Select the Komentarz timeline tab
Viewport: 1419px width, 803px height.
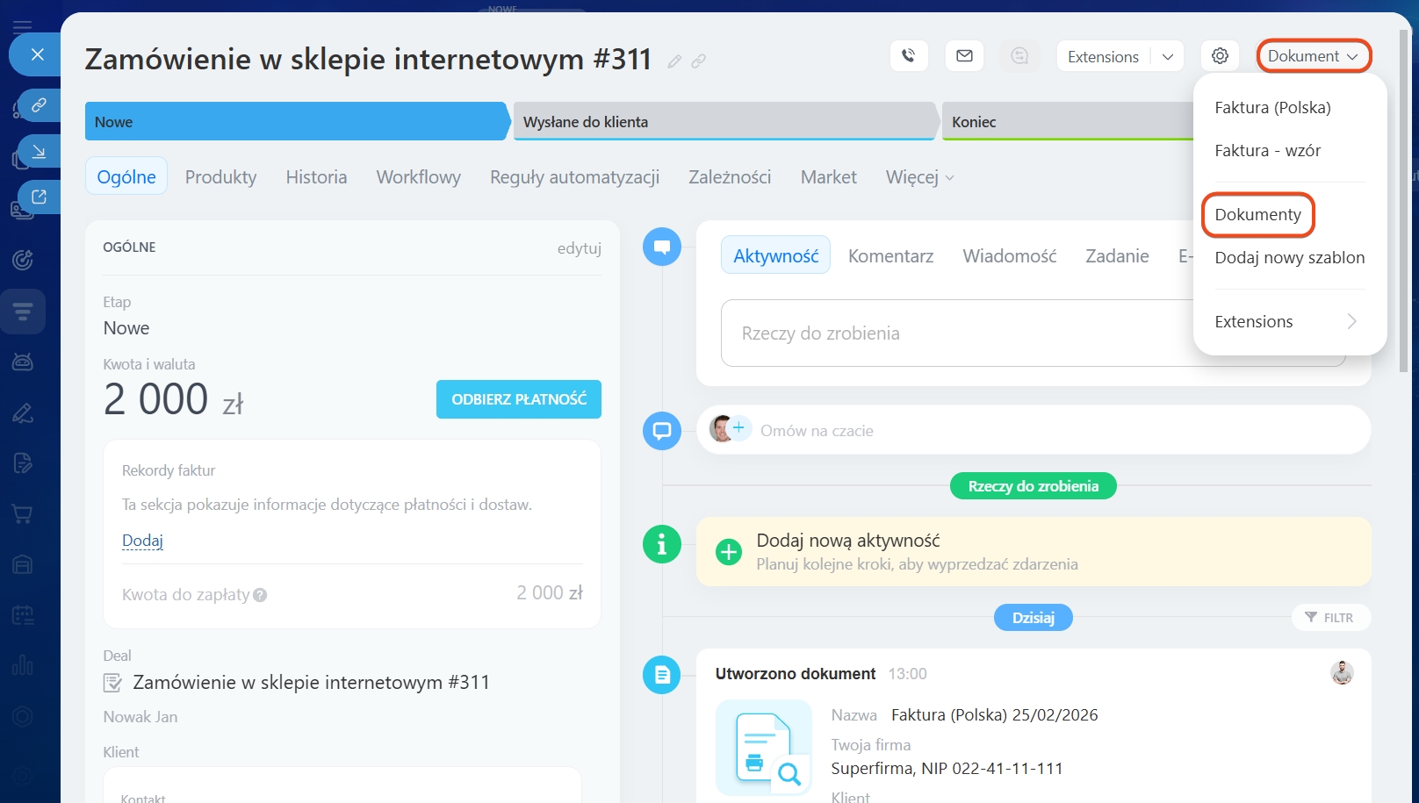click(890, 255)
